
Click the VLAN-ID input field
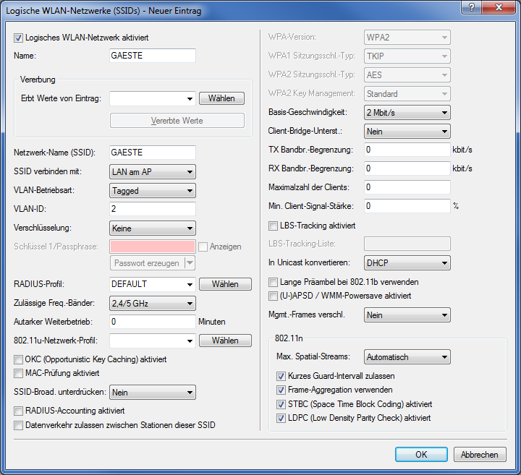[153, 209]
